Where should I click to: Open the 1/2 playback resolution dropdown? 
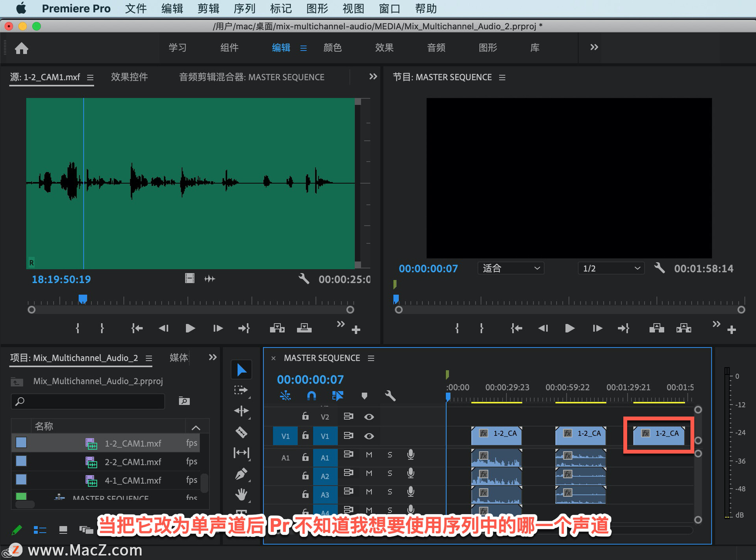click(x=611, y=269)
